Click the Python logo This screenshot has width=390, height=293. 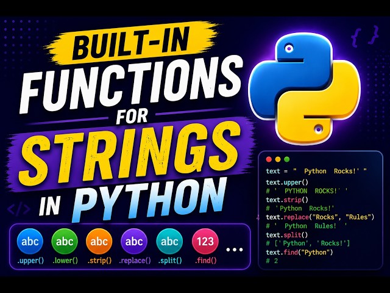[305, 89]
